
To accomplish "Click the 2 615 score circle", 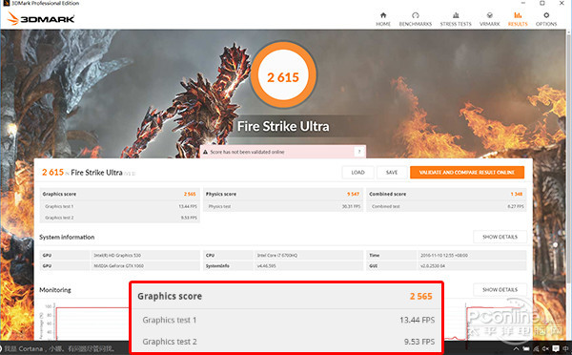I will (283, 74).
